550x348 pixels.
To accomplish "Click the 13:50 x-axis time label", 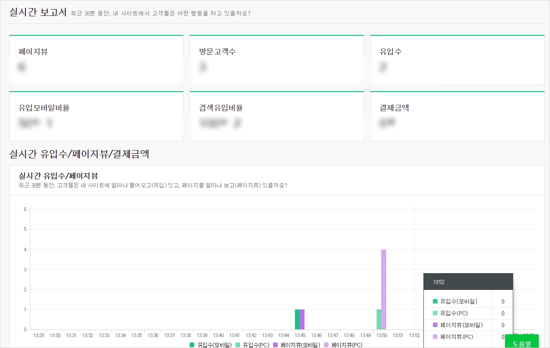I will 382,335.
